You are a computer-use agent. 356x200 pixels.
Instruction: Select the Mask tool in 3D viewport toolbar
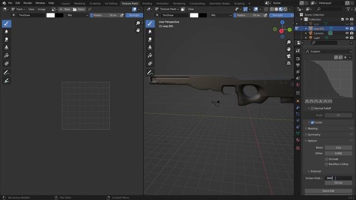(x=150, y=63)
